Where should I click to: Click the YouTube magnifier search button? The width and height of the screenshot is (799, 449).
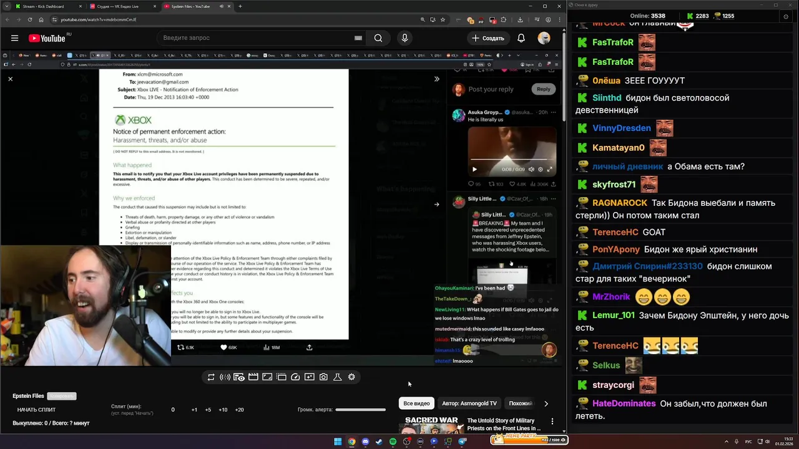tap(378, 38)
